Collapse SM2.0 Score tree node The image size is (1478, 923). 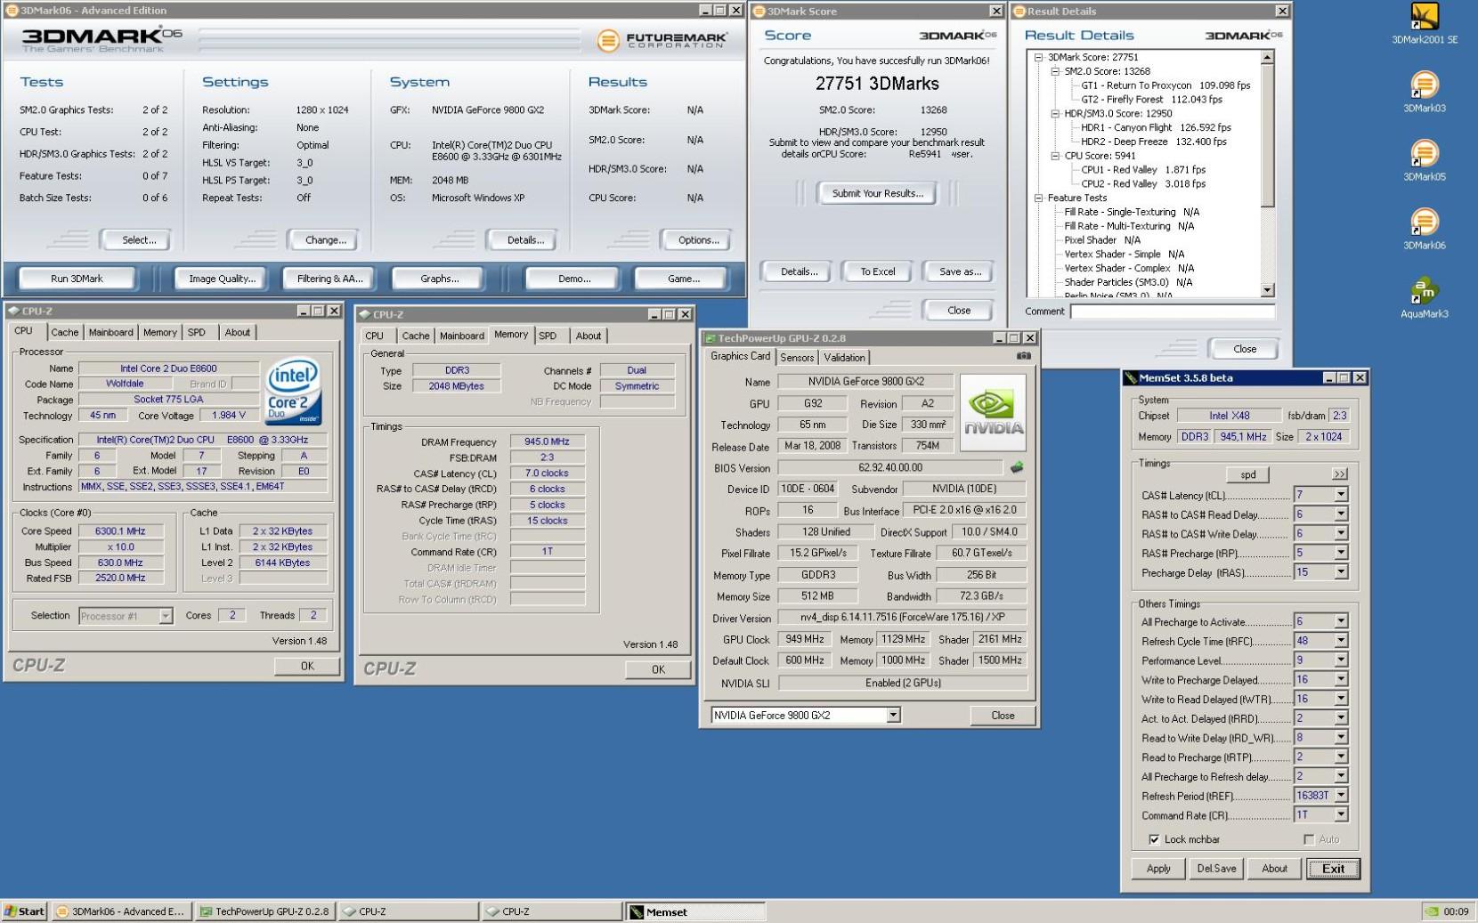[1055, 71]
